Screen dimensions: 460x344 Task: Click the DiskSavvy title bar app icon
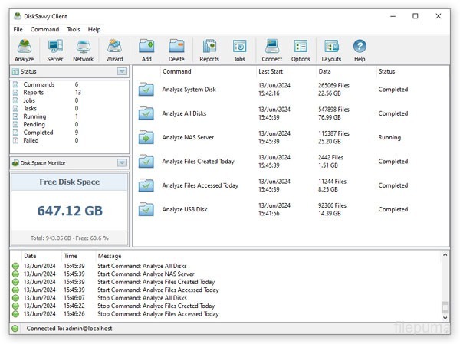tap(18, 16)
